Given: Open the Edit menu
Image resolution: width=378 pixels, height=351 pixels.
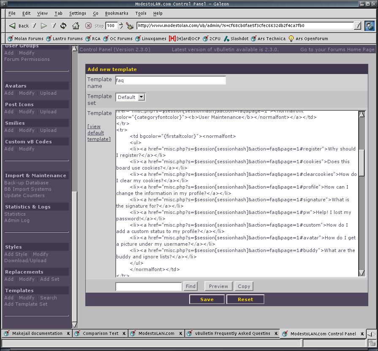Looking at the screenshot, I should [26, 13].
